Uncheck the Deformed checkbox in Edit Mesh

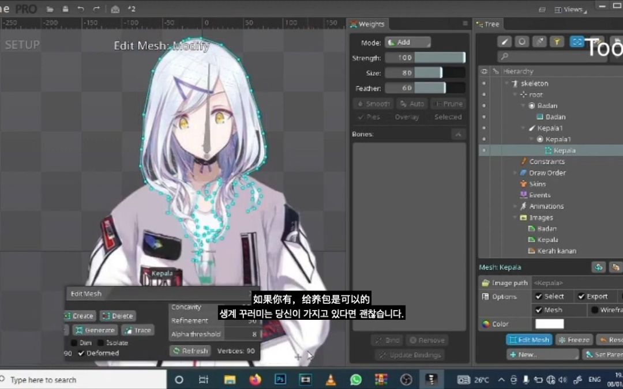click(x=81, y=353)
